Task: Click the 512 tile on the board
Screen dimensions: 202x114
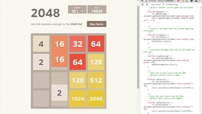Action: point(96,80)
